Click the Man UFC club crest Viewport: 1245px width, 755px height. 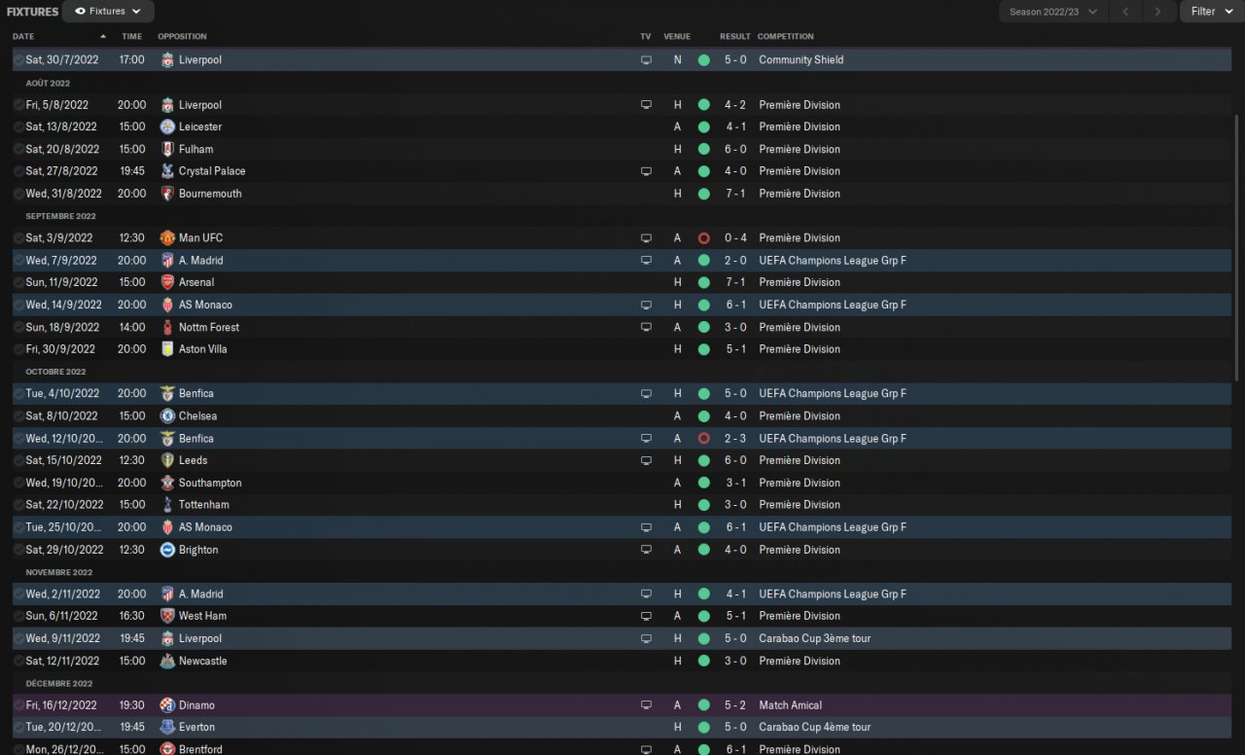(167, 237)
